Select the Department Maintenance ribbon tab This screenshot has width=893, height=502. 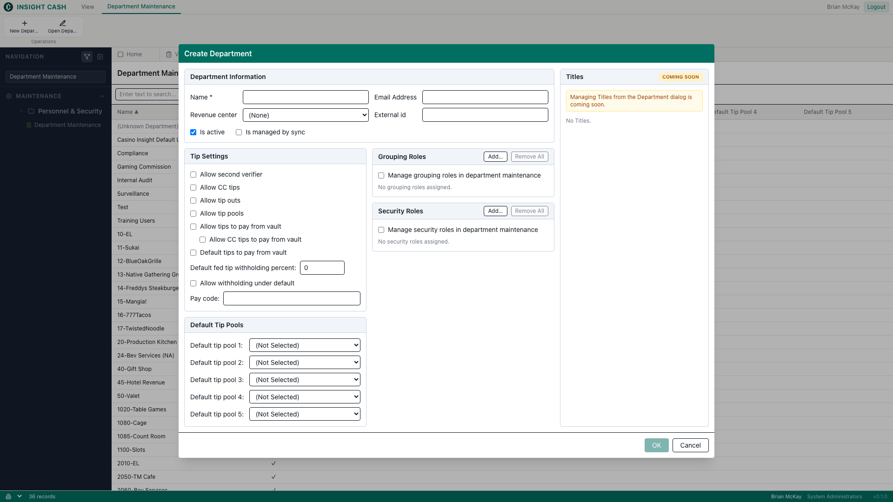click(141, 7)
